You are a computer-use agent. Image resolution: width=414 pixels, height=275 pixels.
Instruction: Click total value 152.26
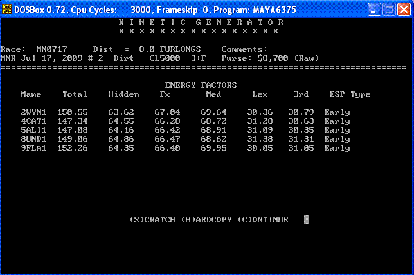(73, 148)
